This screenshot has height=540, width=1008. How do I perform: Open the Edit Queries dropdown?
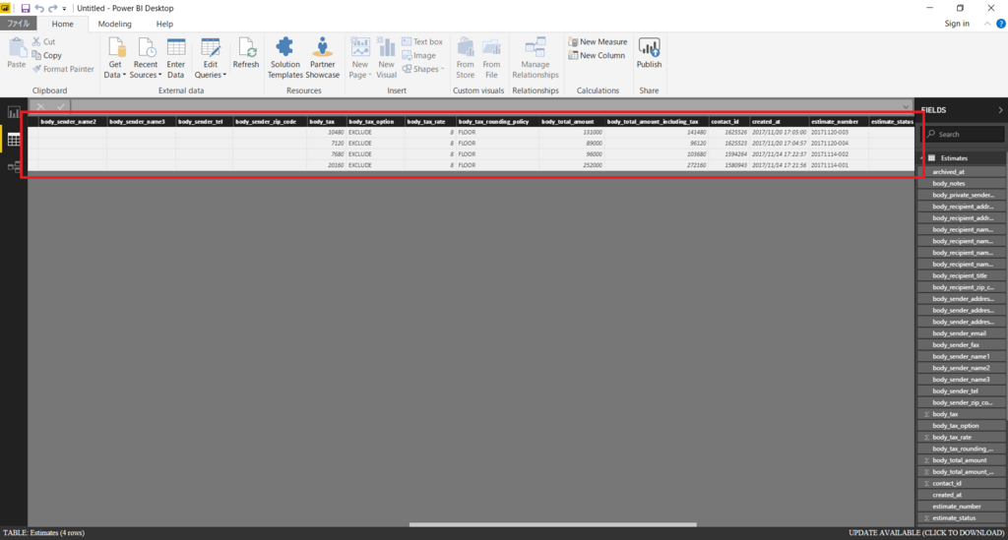211,58
